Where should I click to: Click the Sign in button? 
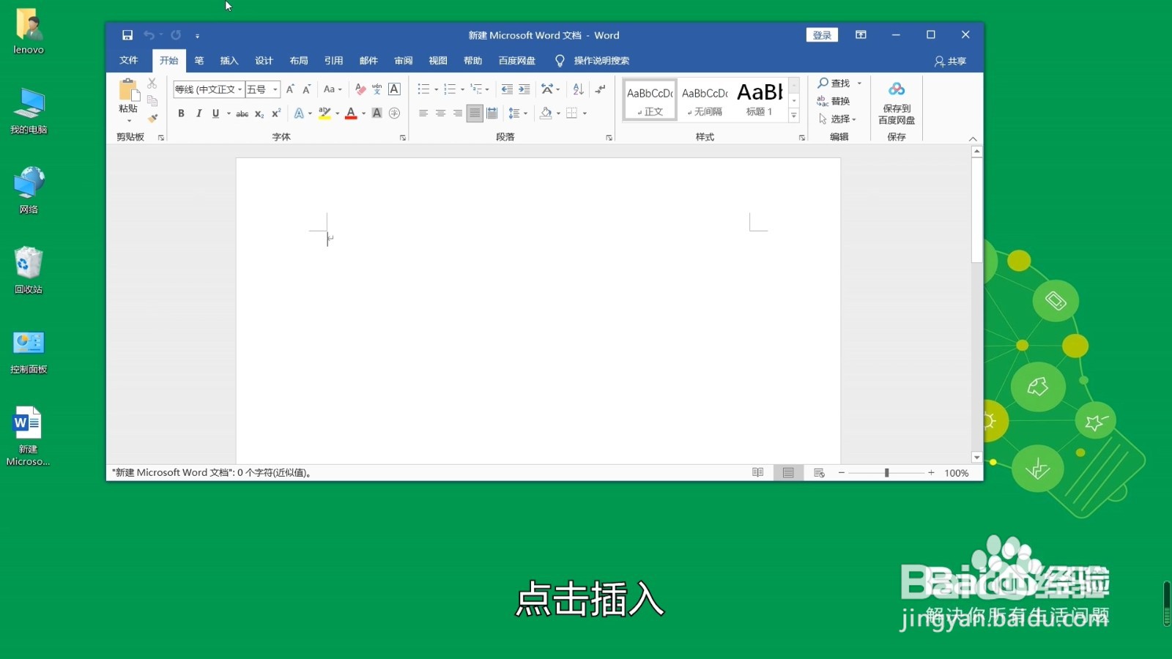coord(822,35)
